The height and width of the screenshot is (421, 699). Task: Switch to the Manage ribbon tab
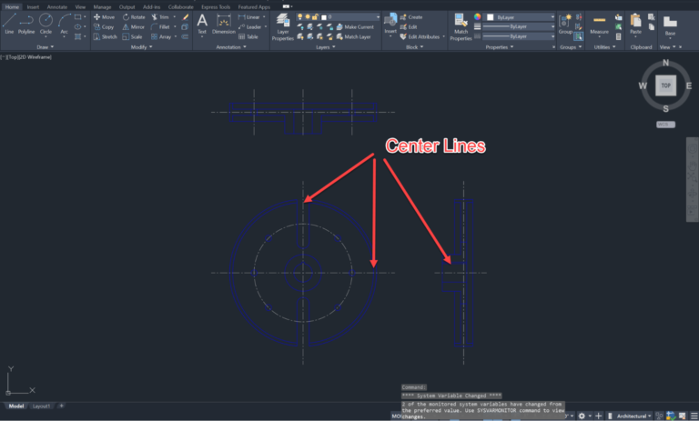102,6
